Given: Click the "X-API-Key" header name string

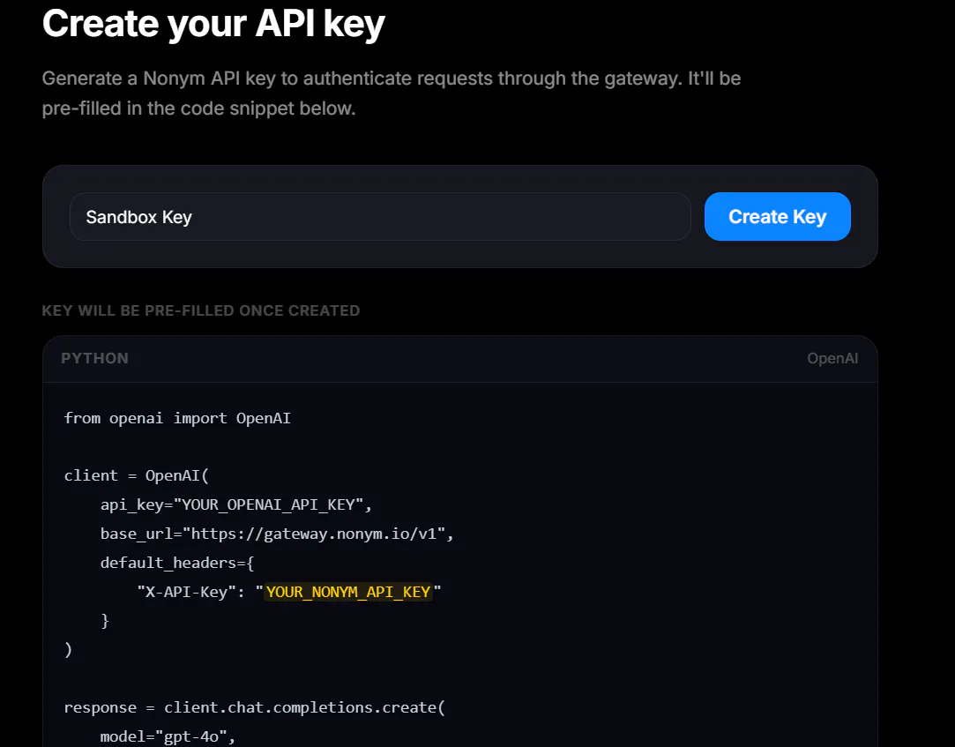Looking at the screenshot, I should click(x=186, y=592).
